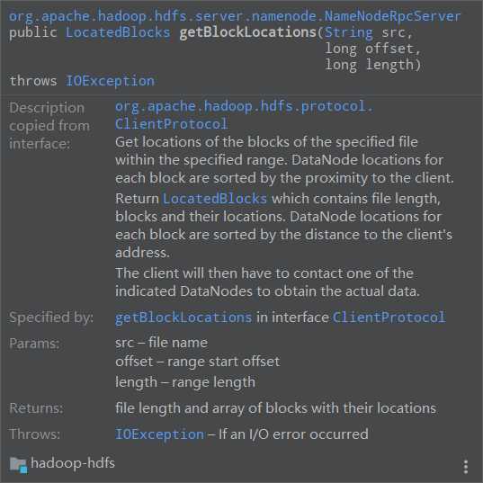Click IOException link in Throws section
This screenshot has width=483, height=483.
click(159, 434)
